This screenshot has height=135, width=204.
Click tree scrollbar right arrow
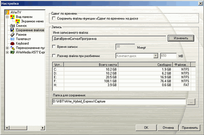point(42,128)
